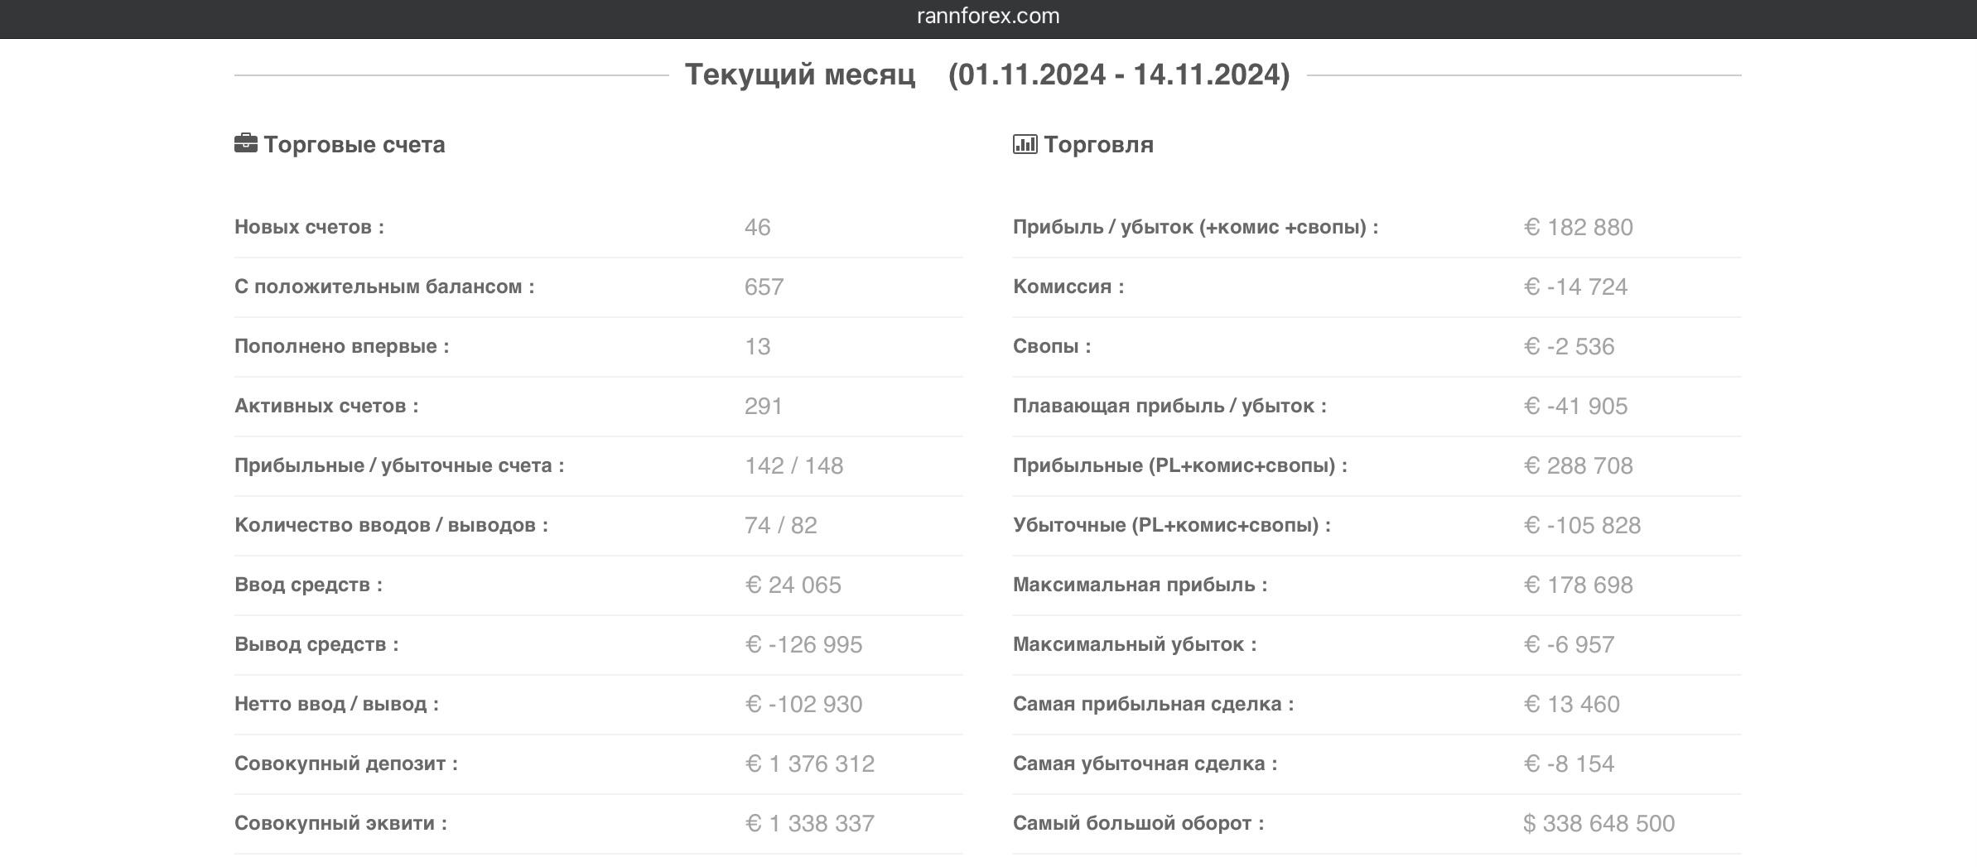
Task: Select the value € -126 995
Action: (x=803, y=644)
